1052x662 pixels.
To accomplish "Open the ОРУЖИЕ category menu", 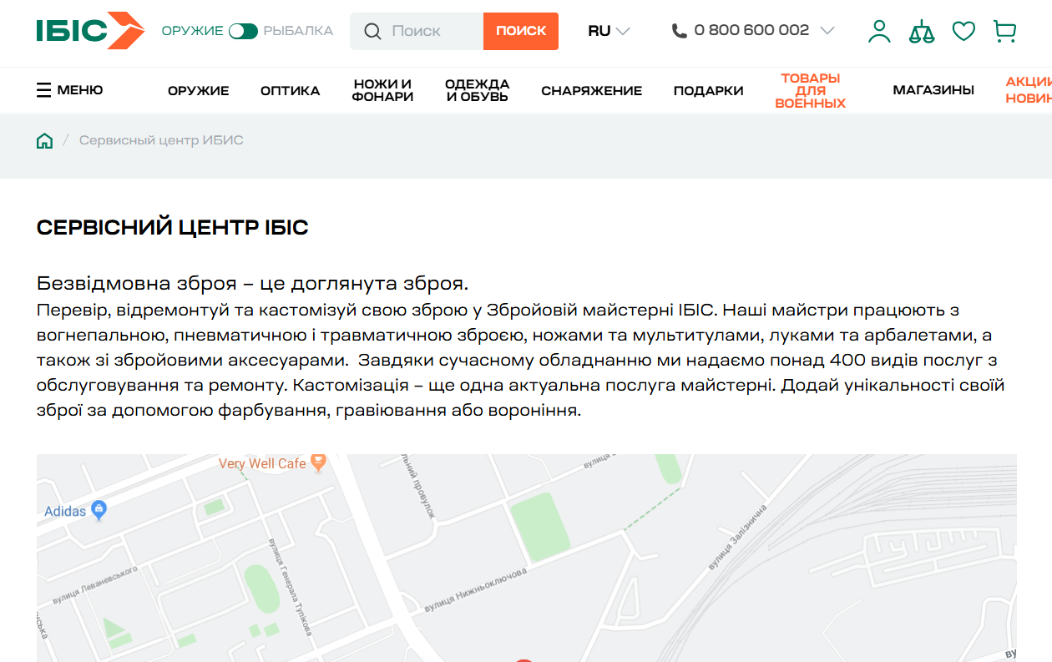I will (199, 91).
